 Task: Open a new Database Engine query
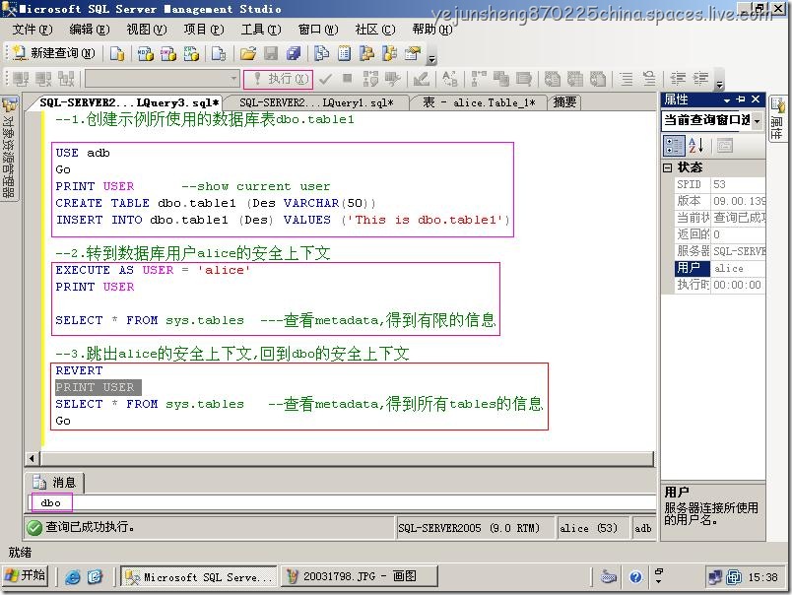[x=117, y=53]
